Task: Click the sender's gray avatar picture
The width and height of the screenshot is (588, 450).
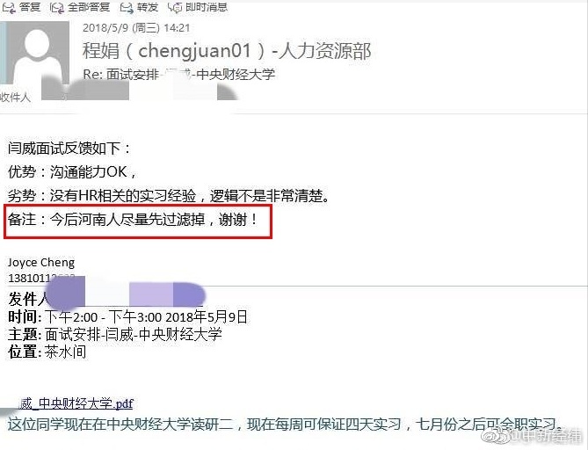Action: [x=36, y=56]
